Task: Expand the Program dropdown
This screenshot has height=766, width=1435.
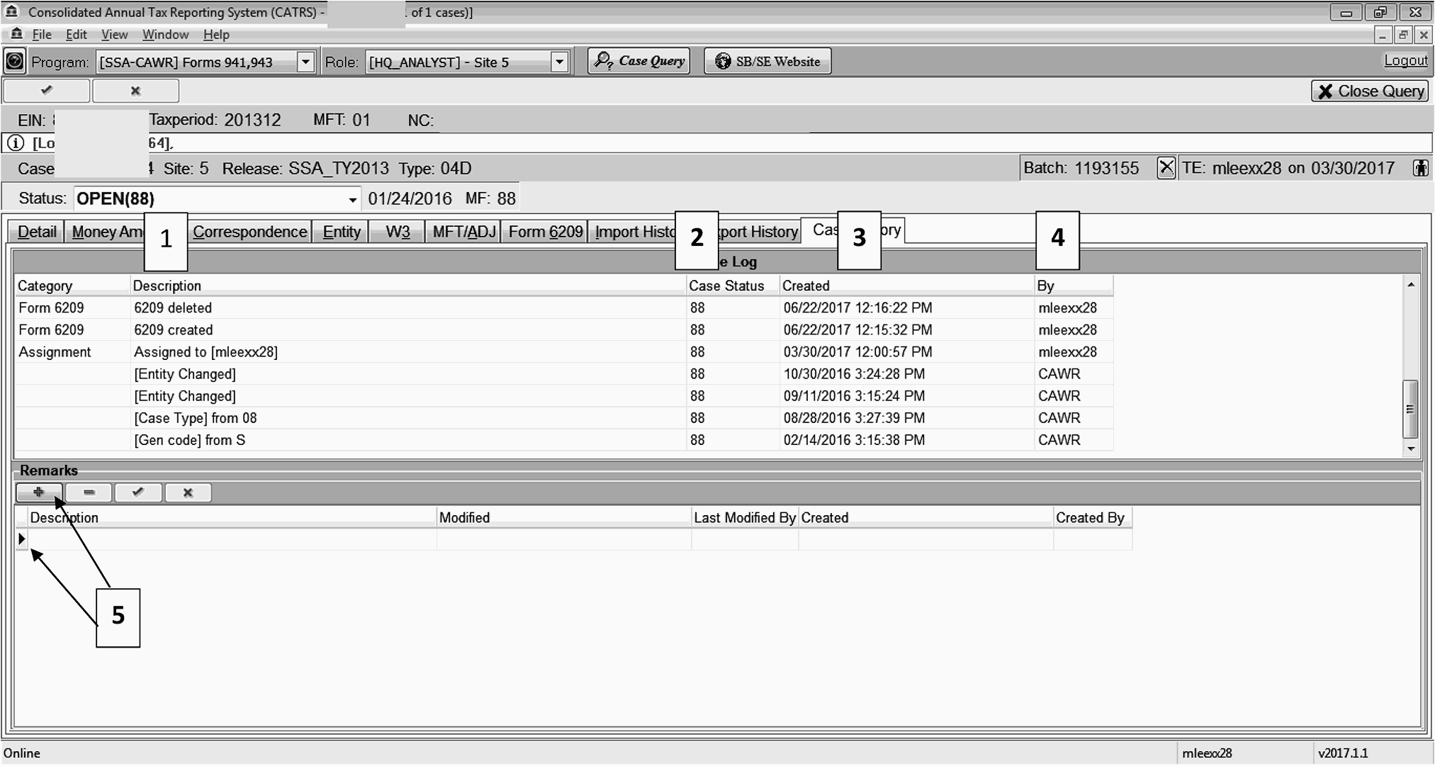Action: click(305, 62)
